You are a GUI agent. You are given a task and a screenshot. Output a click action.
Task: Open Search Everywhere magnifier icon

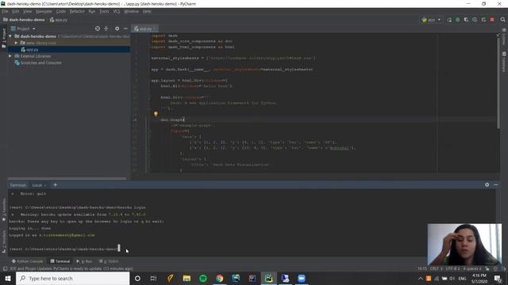point(502,20)
